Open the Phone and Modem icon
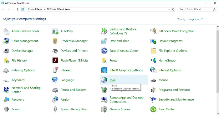The height and width of the screenshot is (115, 219). (55, 90)
